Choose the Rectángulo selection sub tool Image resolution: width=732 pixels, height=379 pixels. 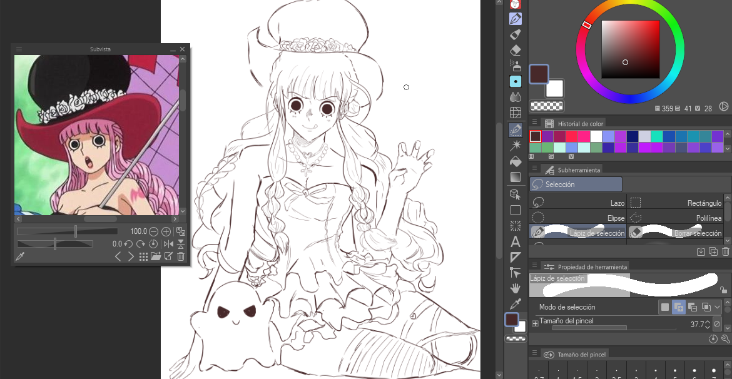point(675,203)
